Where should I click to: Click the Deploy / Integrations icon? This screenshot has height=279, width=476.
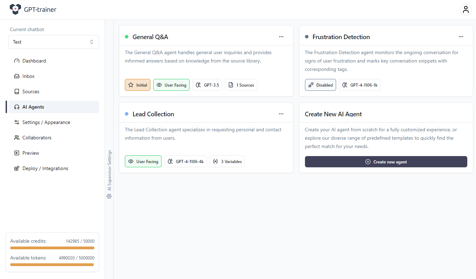(17, 168)
